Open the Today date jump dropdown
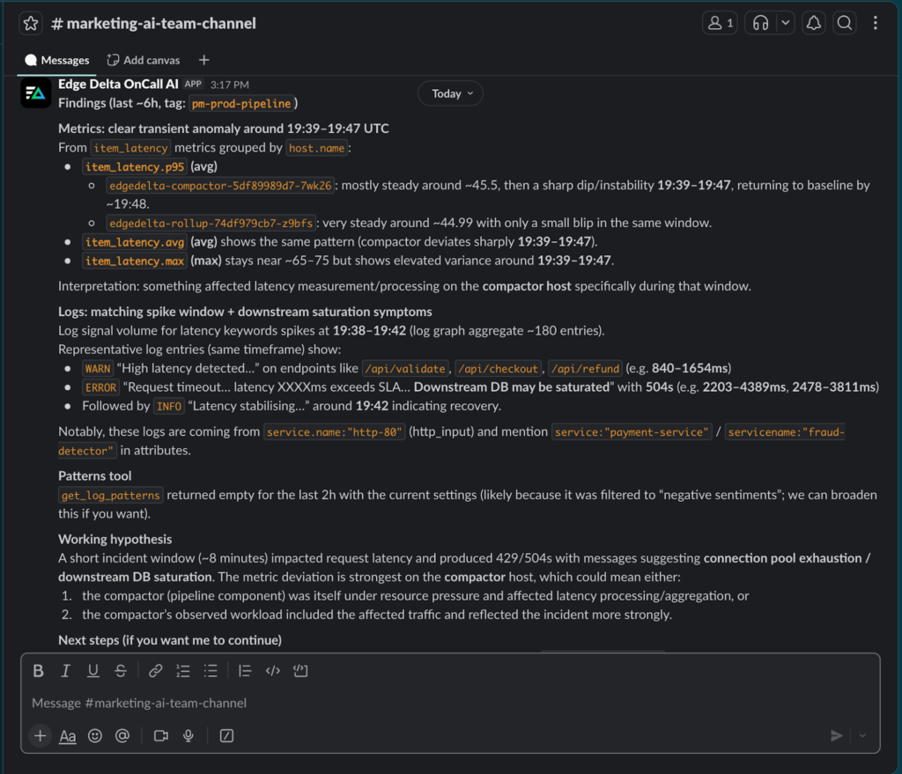This screenshot has width=902, height=774. 451,93
